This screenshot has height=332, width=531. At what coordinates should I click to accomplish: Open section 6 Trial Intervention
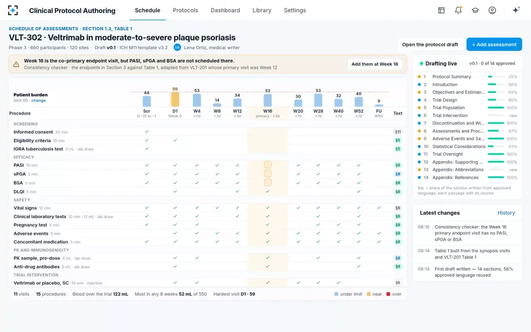[x=468, y=115]
